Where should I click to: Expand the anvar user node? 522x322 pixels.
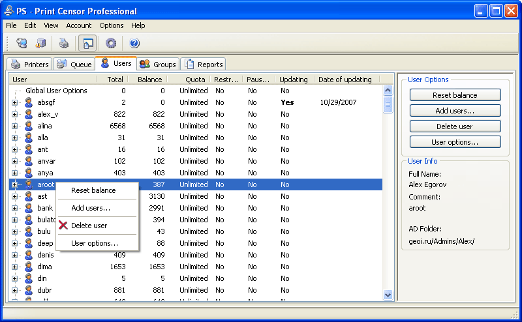14,162
